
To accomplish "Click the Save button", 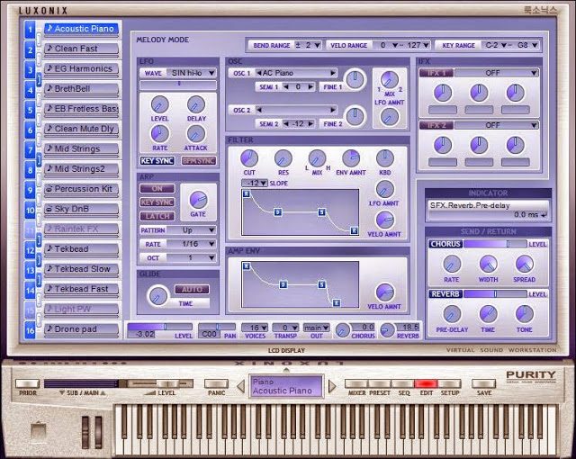I will point(483,383).
